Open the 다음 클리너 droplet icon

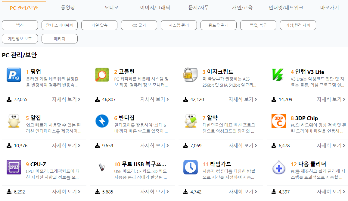pyautogui.click(x=279, y=168)
